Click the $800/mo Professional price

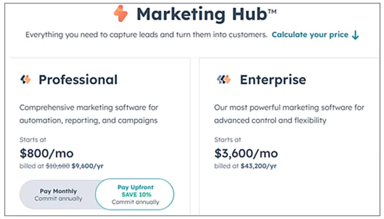[x=46, y=154]
